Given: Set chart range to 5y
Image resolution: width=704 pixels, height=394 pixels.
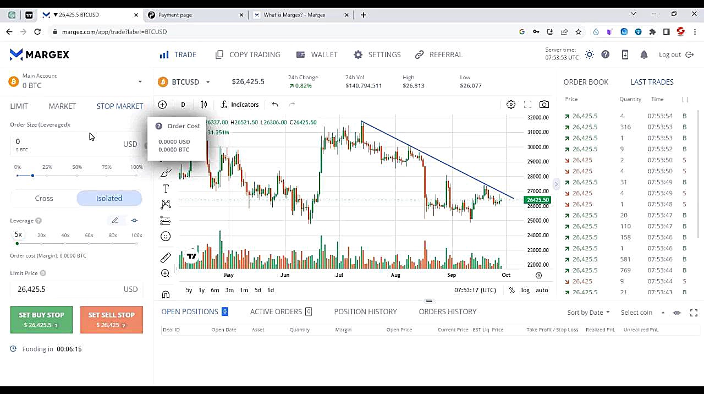Looking at the screenshot, I should 189,290.
